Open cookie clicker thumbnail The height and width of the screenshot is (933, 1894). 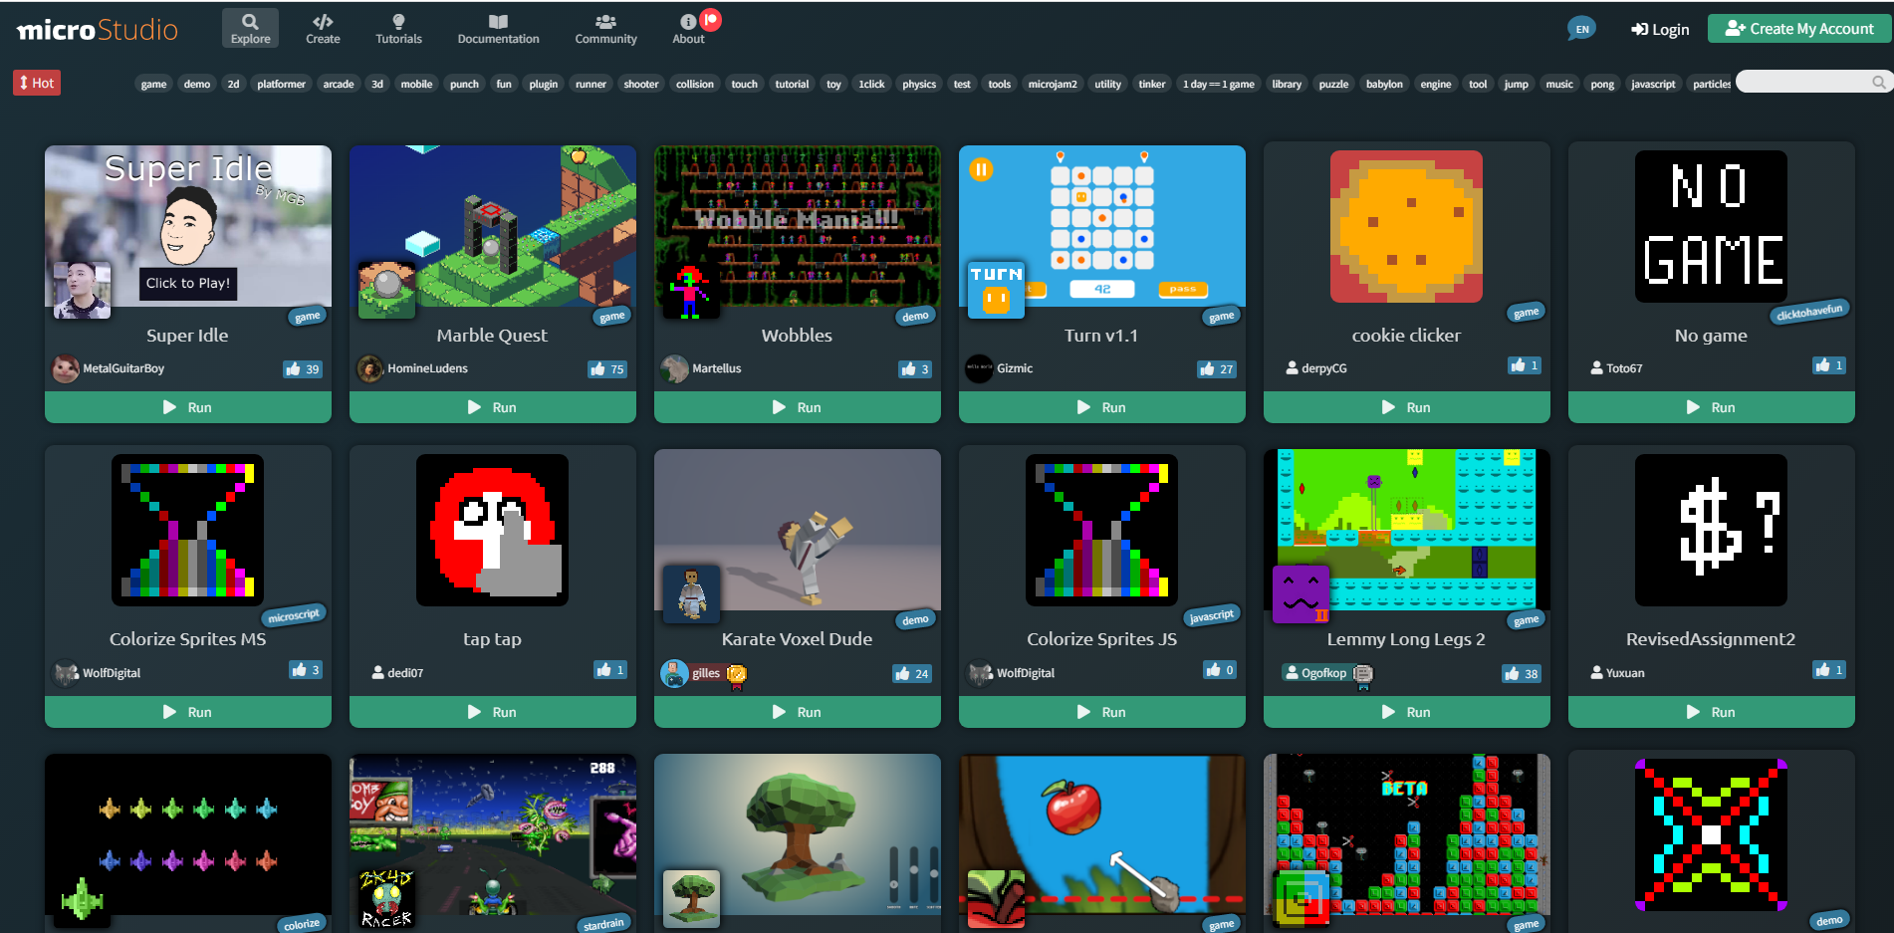click(1406, 227)
